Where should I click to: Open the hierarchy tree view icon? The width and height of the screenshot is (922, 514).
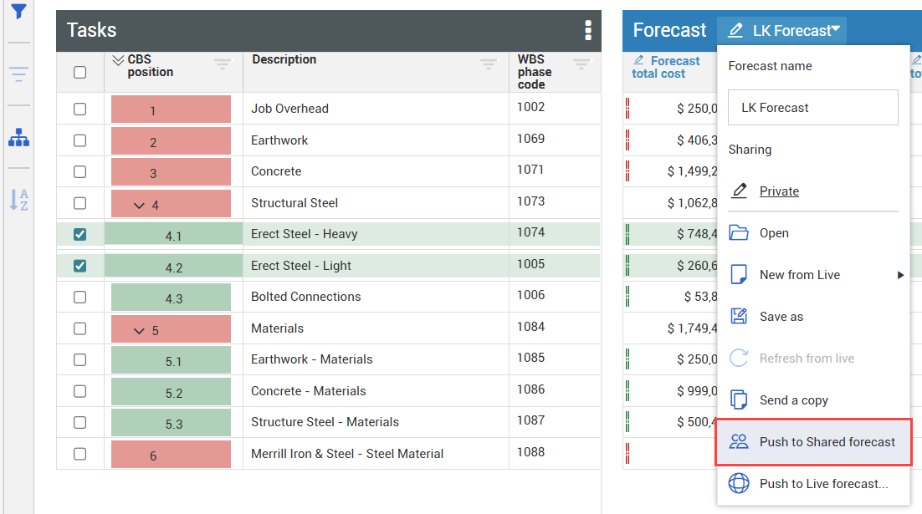(x=18, y=139)
